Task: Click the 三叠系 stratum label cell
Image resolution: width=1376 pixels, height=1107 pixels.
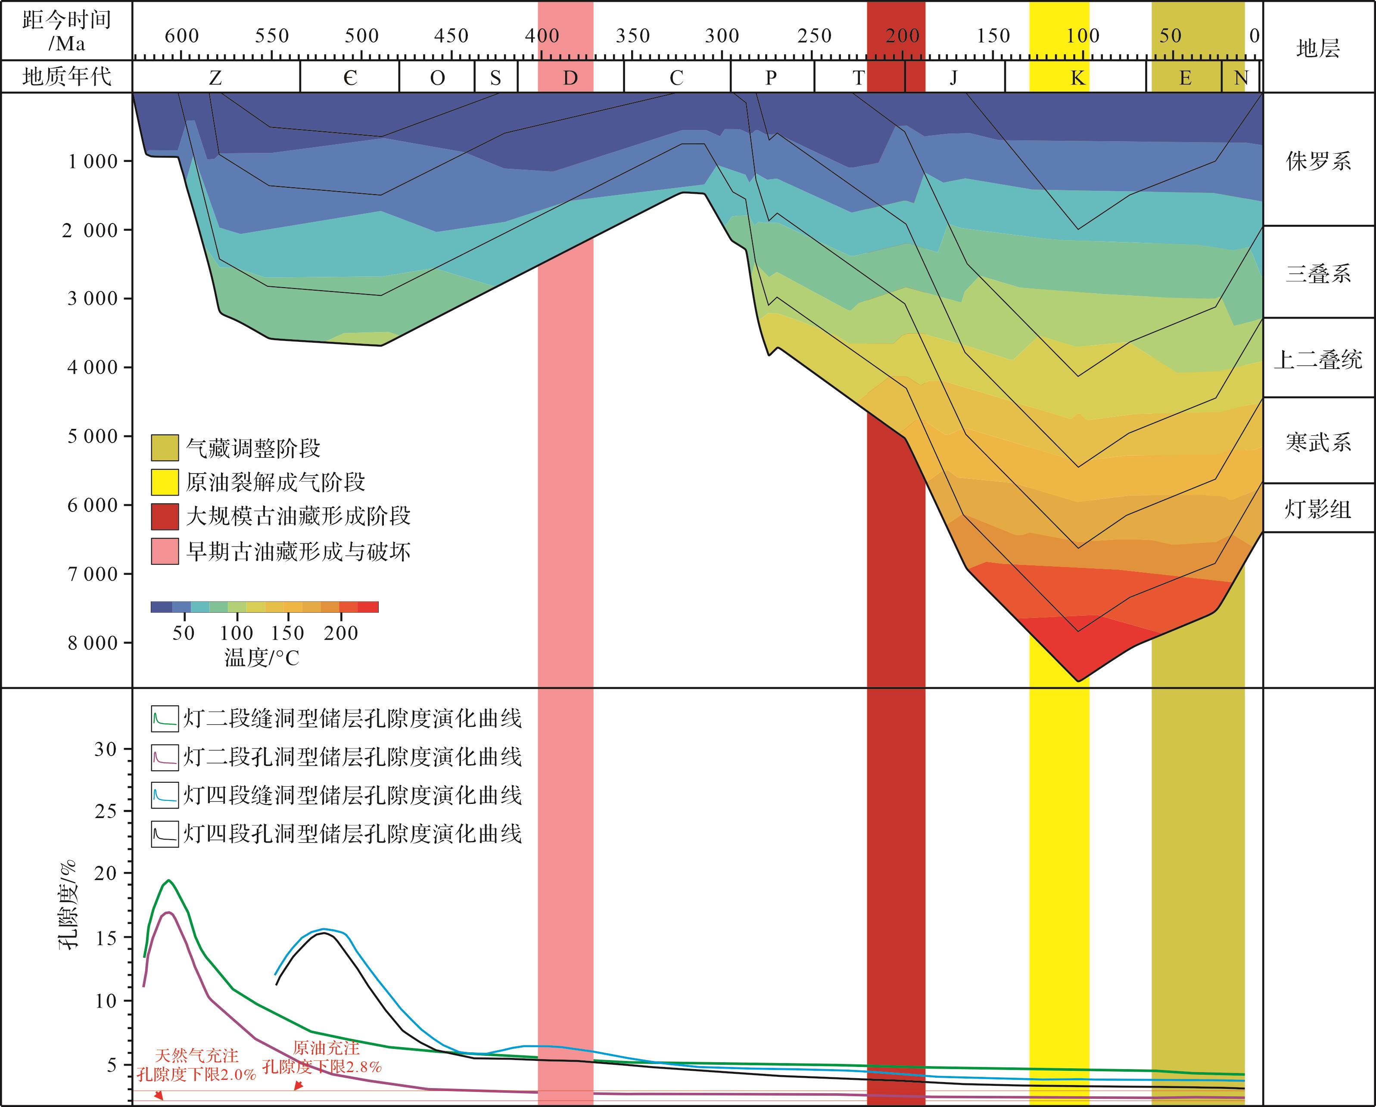Action: pyautogui.click(x=1318, y=273)
